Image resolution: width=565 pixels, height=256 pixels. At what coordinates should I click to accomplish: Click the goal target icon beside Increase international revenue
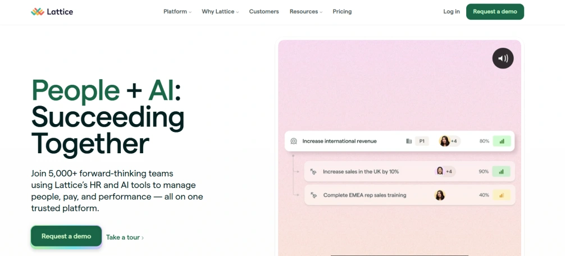coord(294,141)
